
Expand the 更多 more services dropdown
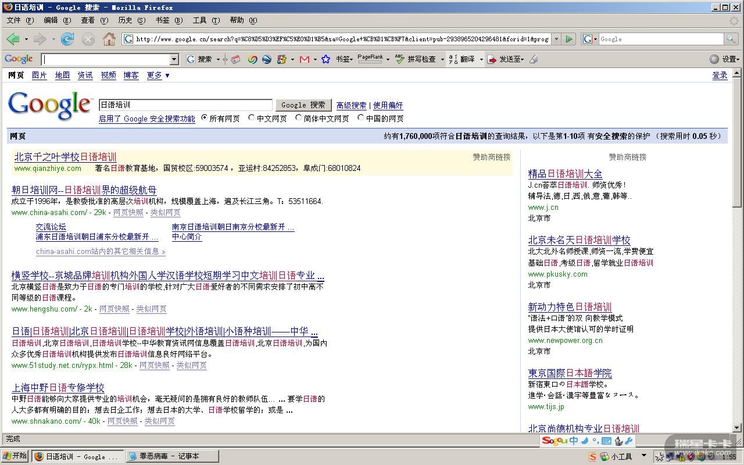pos(158,76)
